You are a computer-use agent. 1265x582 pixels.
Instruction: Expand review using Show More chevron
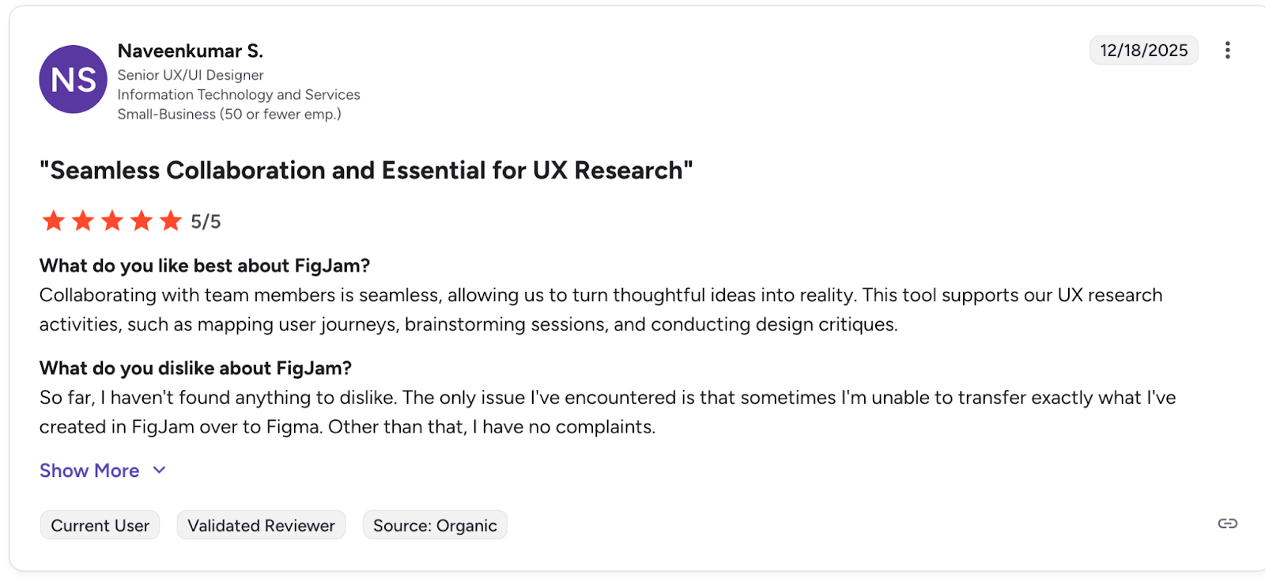[x=160, y=471]
